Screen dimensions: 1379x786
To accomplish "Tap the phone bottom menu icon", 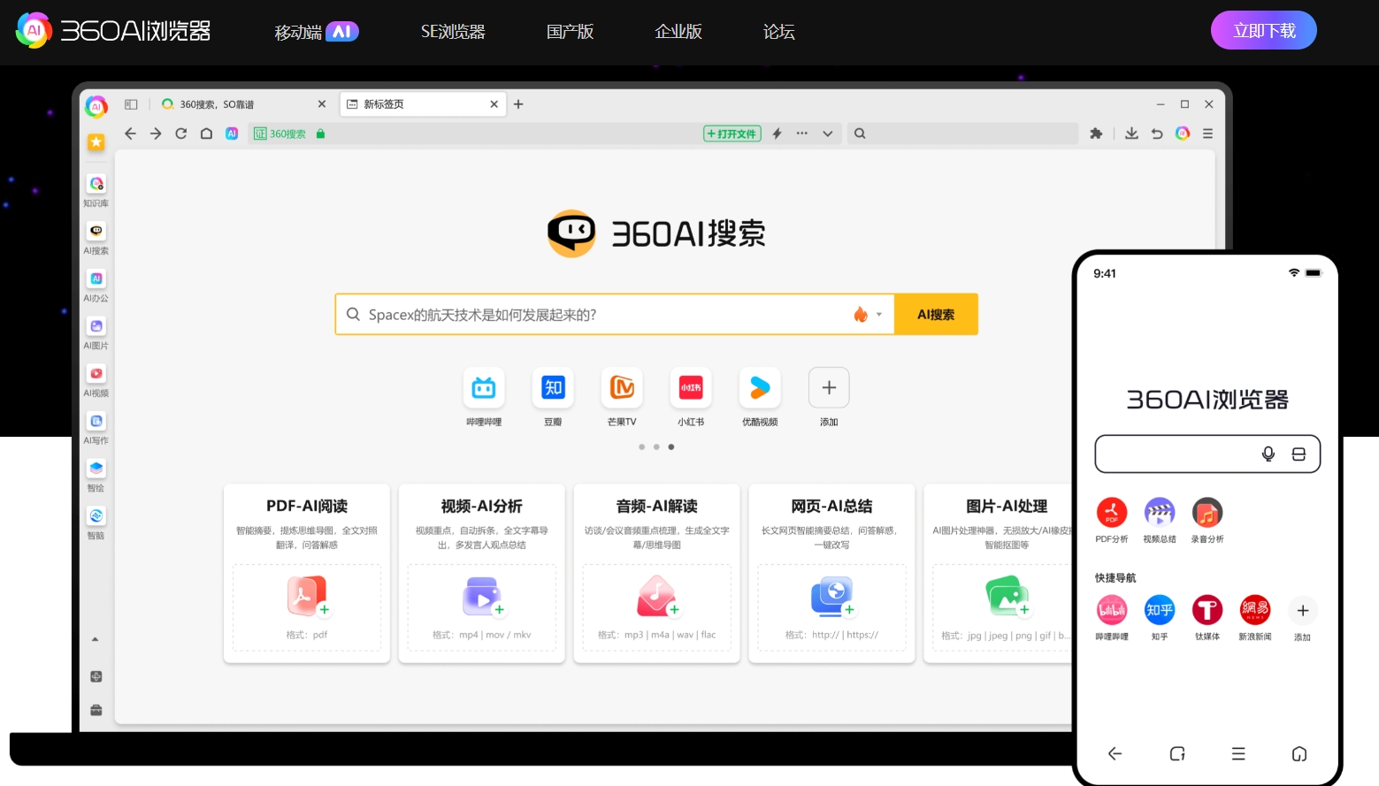I will 1238,753.
